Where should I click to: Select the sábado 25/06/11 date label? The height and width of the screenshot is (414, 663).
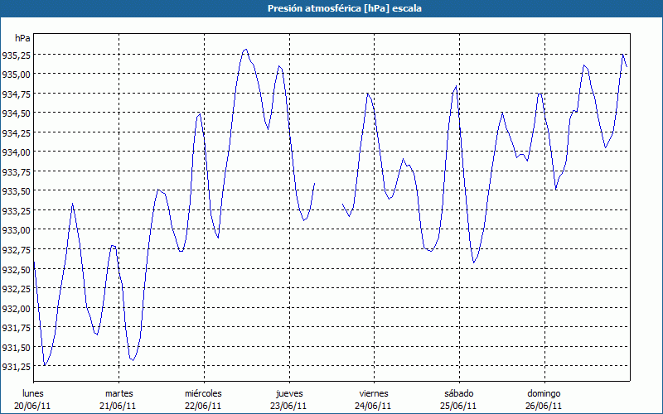[x=458, y=399]
